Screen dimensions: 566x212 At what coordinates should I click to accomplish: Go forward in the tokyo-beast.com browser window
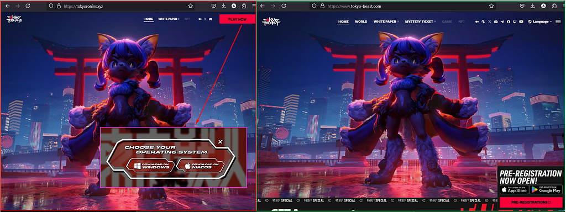point(273,6)
